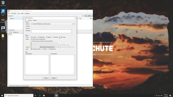The width and height of the screenshot is (173, 97).
Task: Open the Language menu
Action: pyautogui.click(x=27, y=13)
